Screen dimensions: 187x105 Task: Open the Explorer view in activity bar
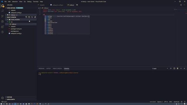pyautogui.click(x=3, y=6)
